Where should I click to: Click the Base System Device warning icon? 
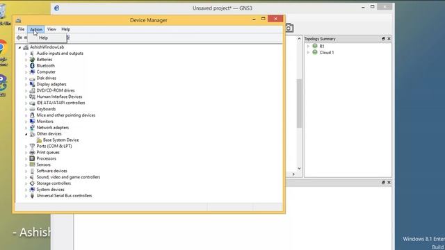(x=39, y=140)
